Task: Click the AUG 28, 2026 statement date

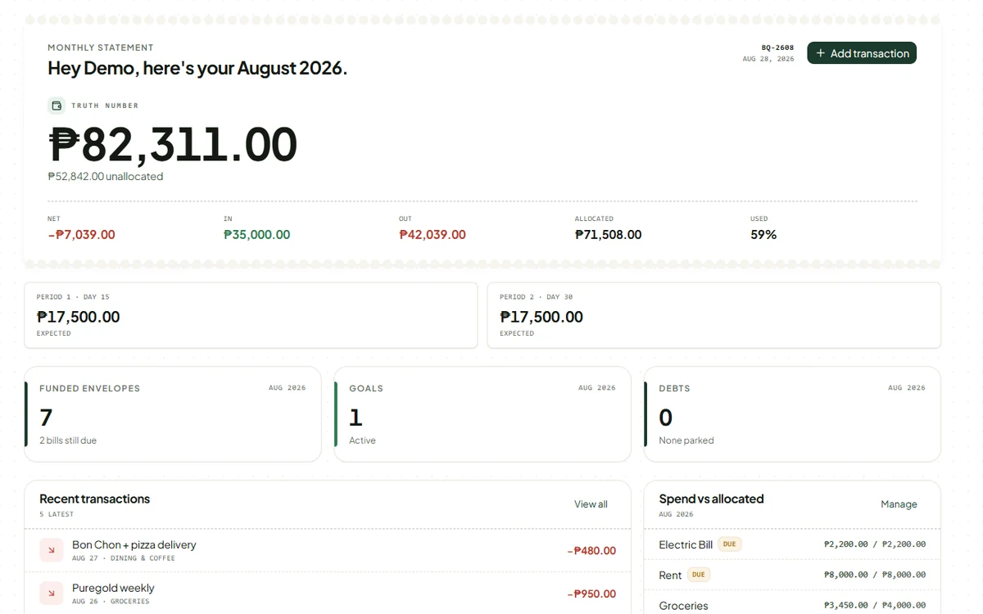Action: (x=768, y=59)
